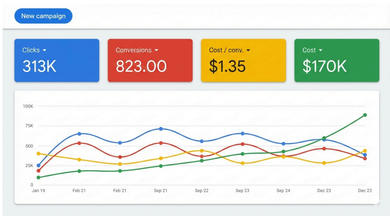Viewport: 390px width, 216px height.
Task: Click the Jan 19 x-axis label
Action: [39, 191]
